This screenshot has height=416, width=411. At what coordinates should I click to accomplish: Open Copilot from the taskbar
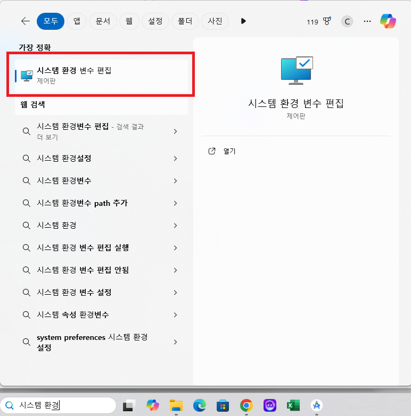click(x=153, y=405)
